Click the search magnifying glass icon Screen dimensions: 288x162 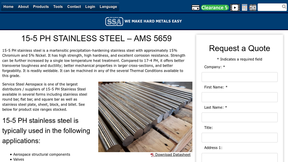284,7
